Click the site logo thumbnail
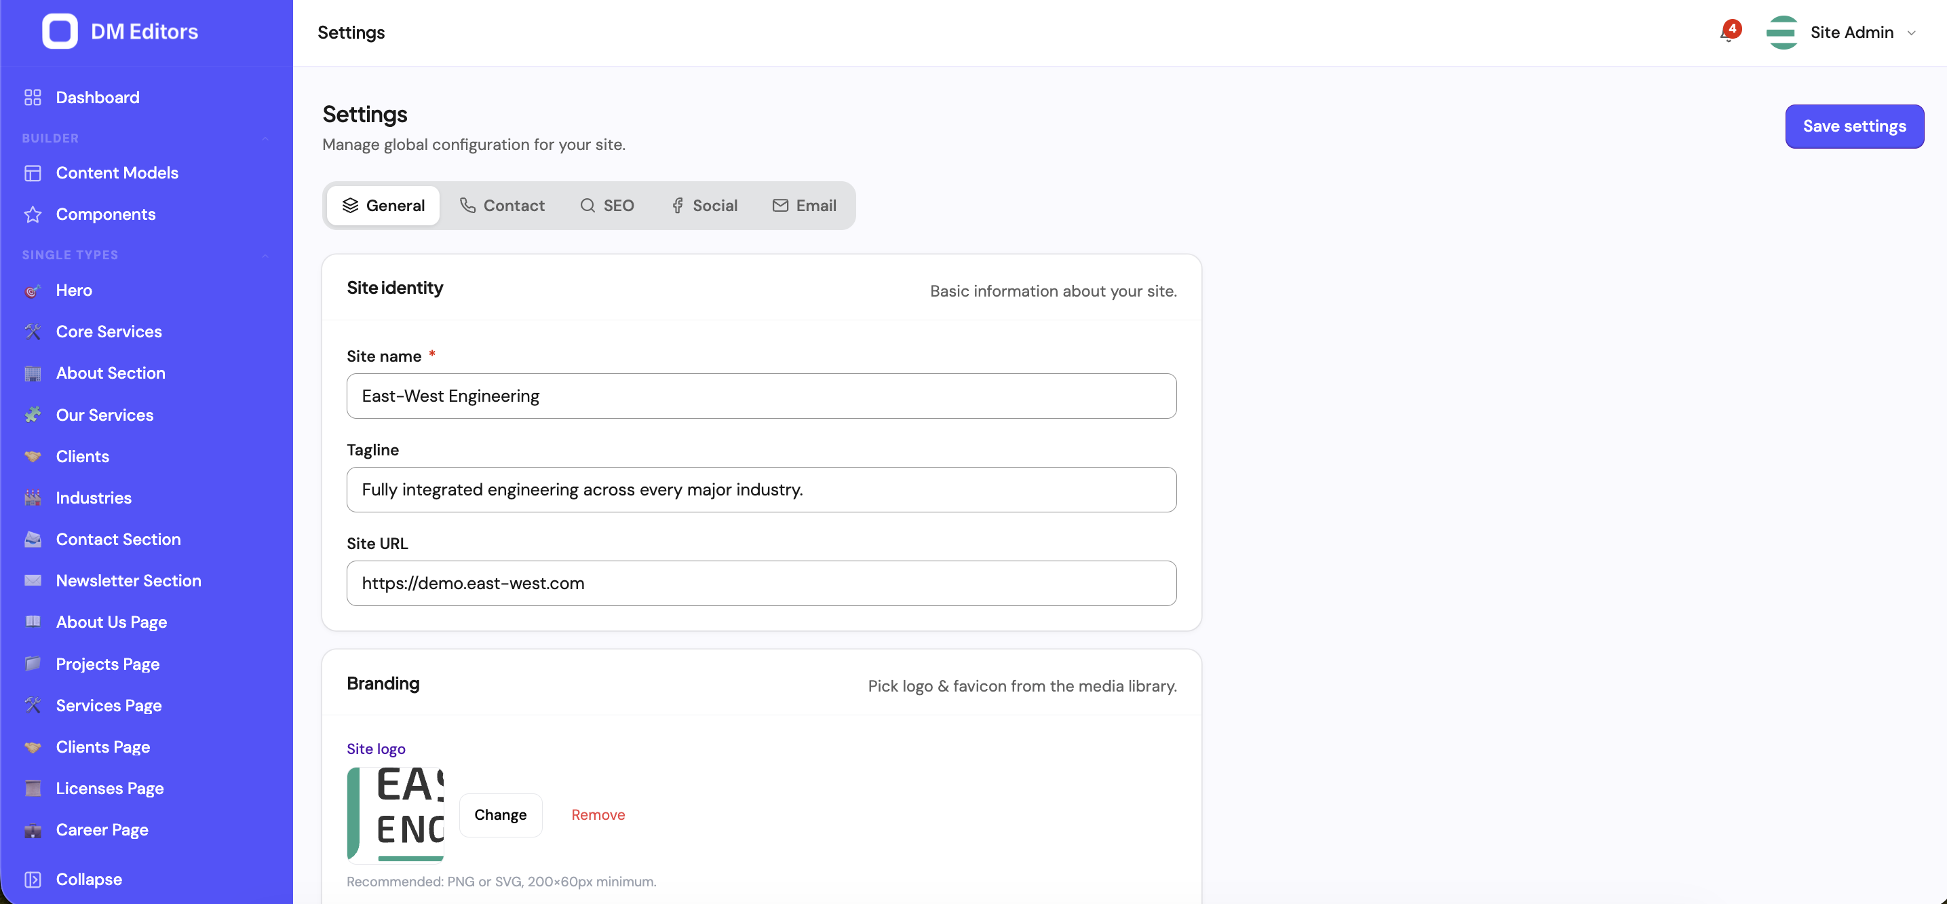 [396, 815]
